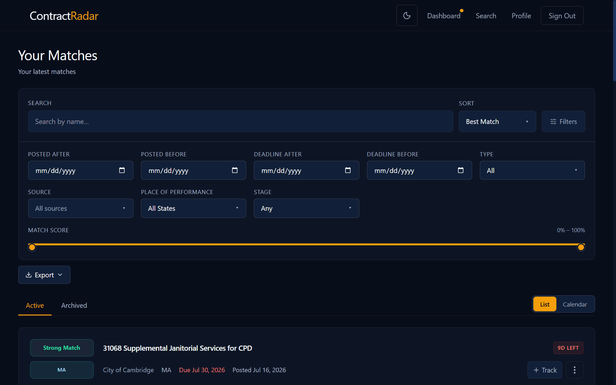Open the All sources dropdown
The image size is (616, 385).
pyautogui.click(x=80, y=208)
